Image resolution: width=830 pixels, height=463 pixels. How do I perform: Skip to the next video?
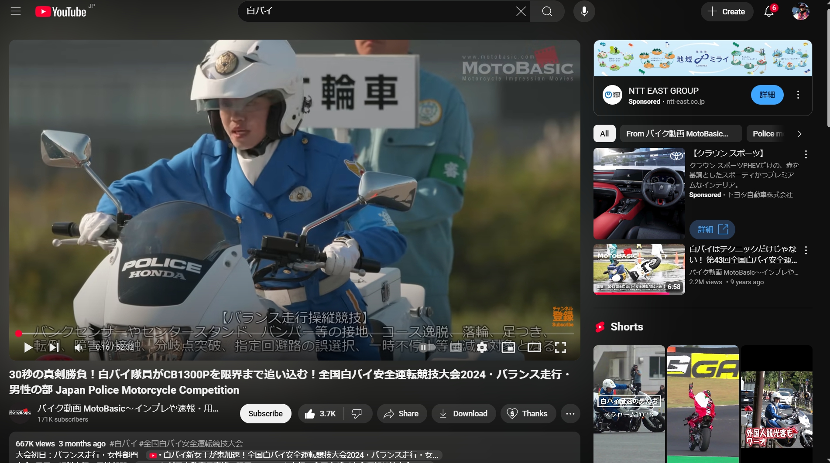(54, 347)
